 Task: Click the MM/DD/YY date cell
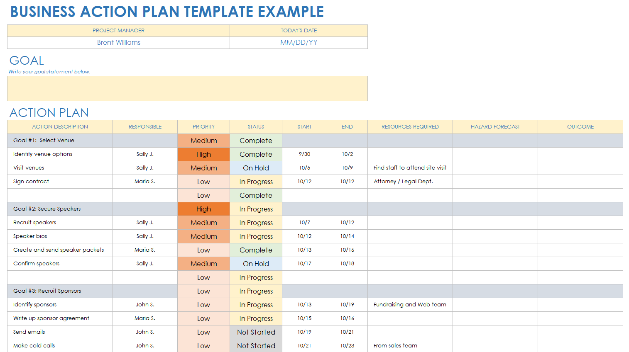299,43
